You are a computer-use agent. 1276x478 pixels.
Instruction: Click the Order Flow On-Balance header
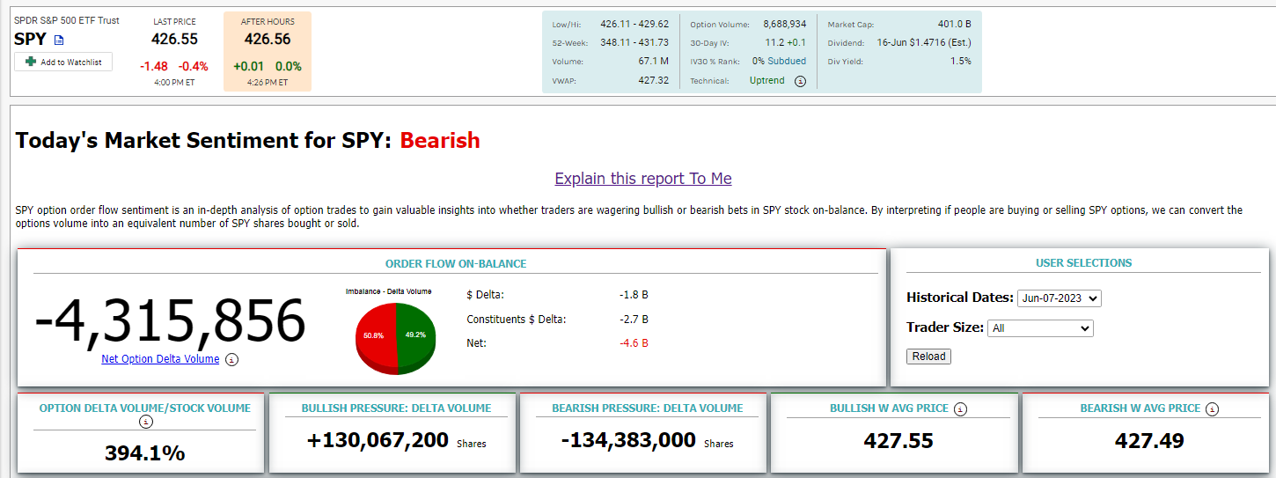pos(456,264)
